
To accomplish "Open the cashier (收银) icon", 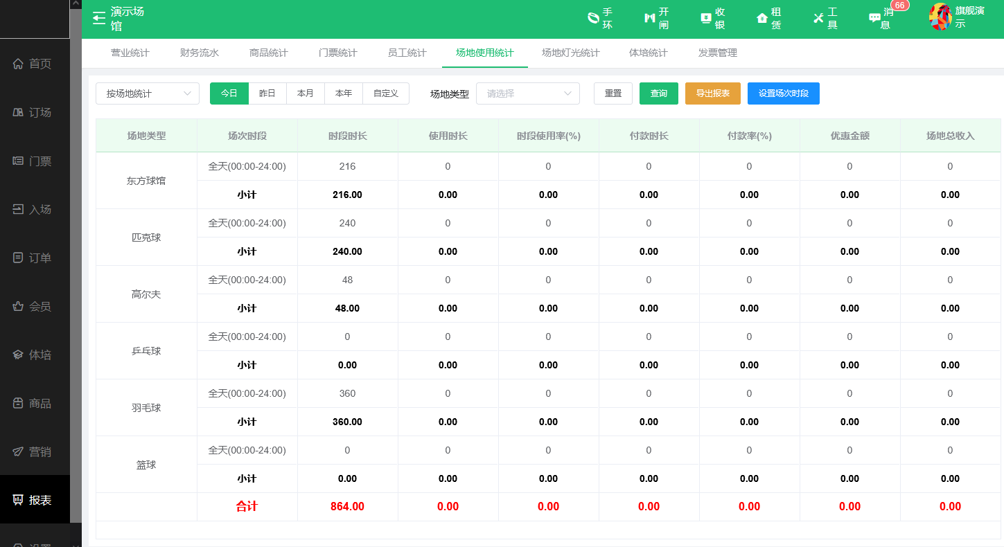I will (706, 18).
